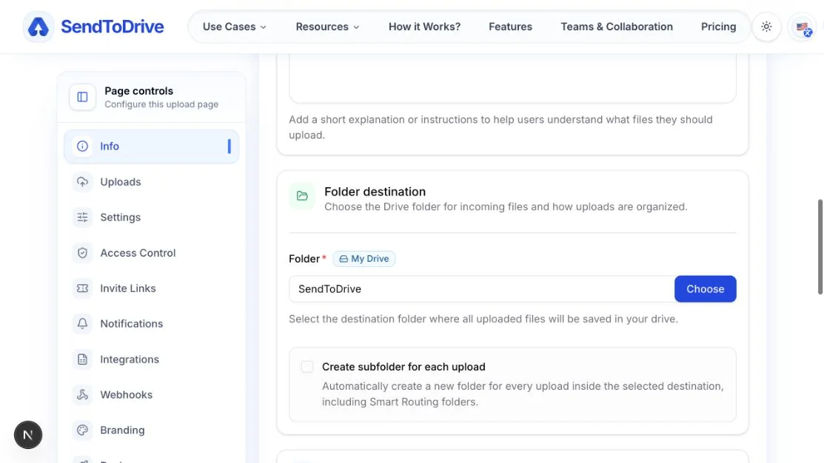This screenshot has height=463, width=824.
Task: Click the Page controls panel icon
Action: pyautogui.click(x=82, y=97)
